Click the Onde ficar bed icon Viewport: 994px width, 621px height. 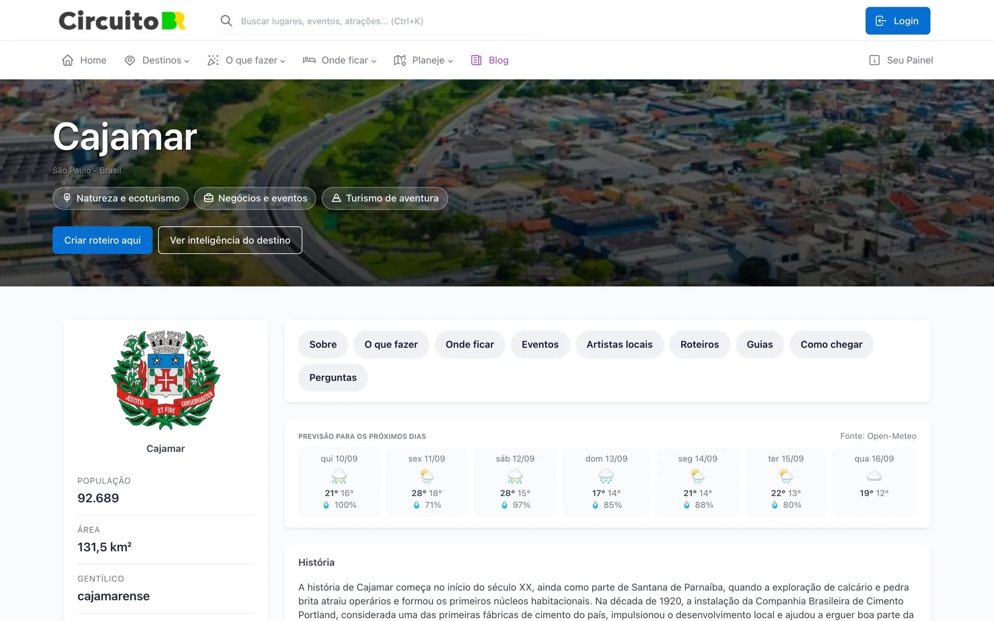[309, 60]
